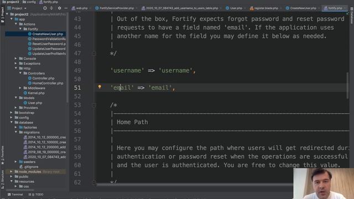Click the fold marker beside line 47
This screenshot has width=354, height=199.
tap(94, 54)
